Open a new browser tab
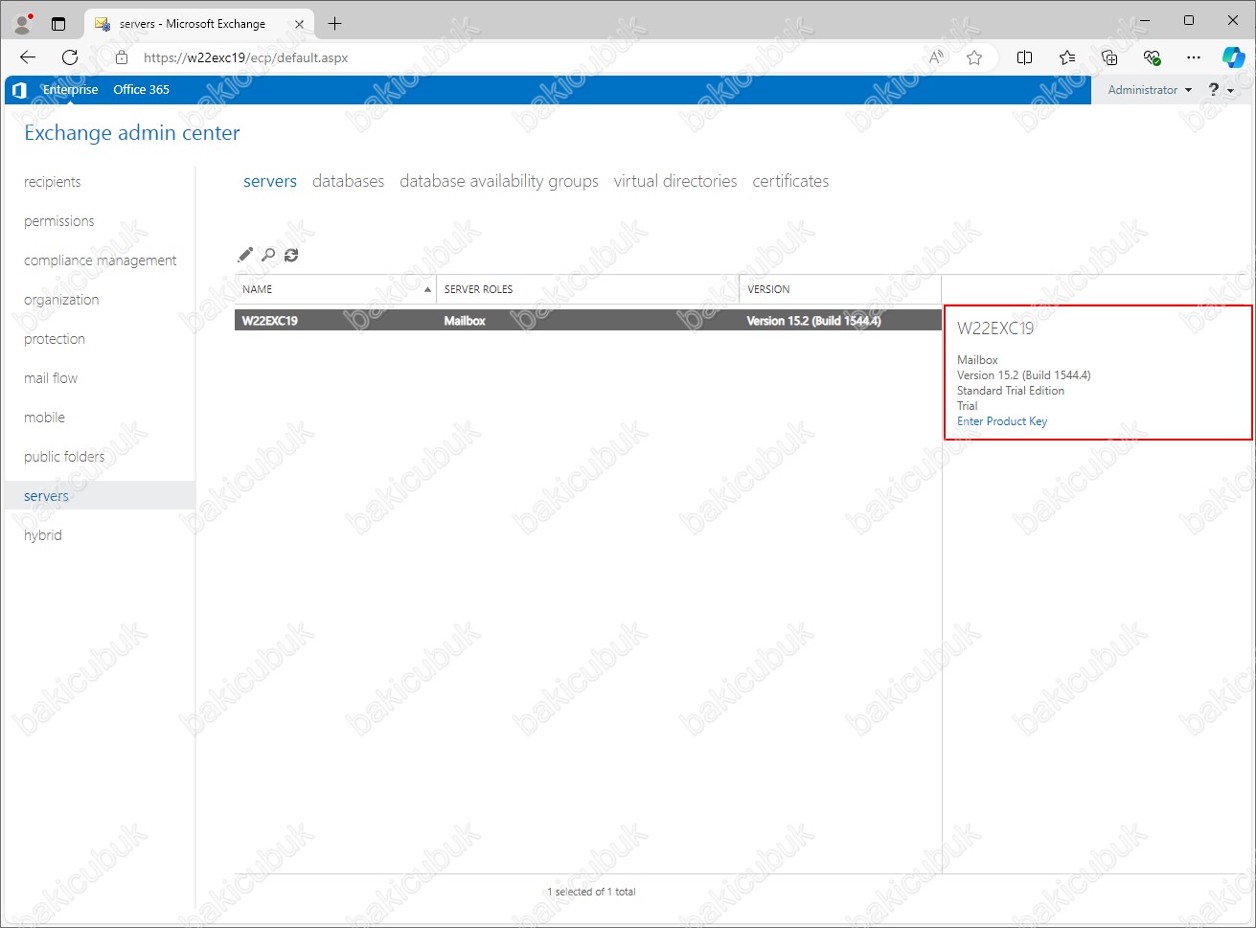Screen dimensions: 1256x928 tap(334, 23)
